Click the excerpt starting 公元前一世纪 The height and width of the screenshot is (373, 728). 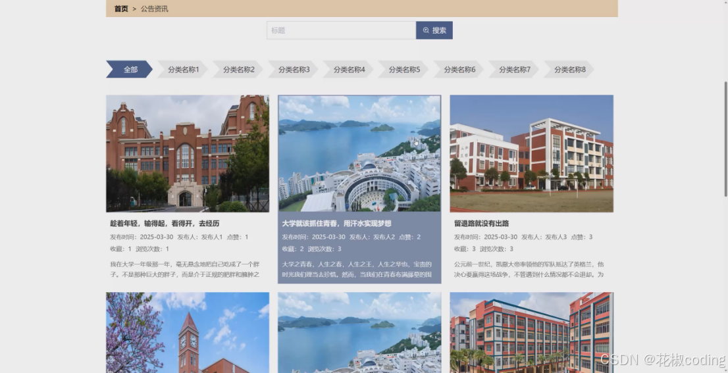click(x=529, y=269)
